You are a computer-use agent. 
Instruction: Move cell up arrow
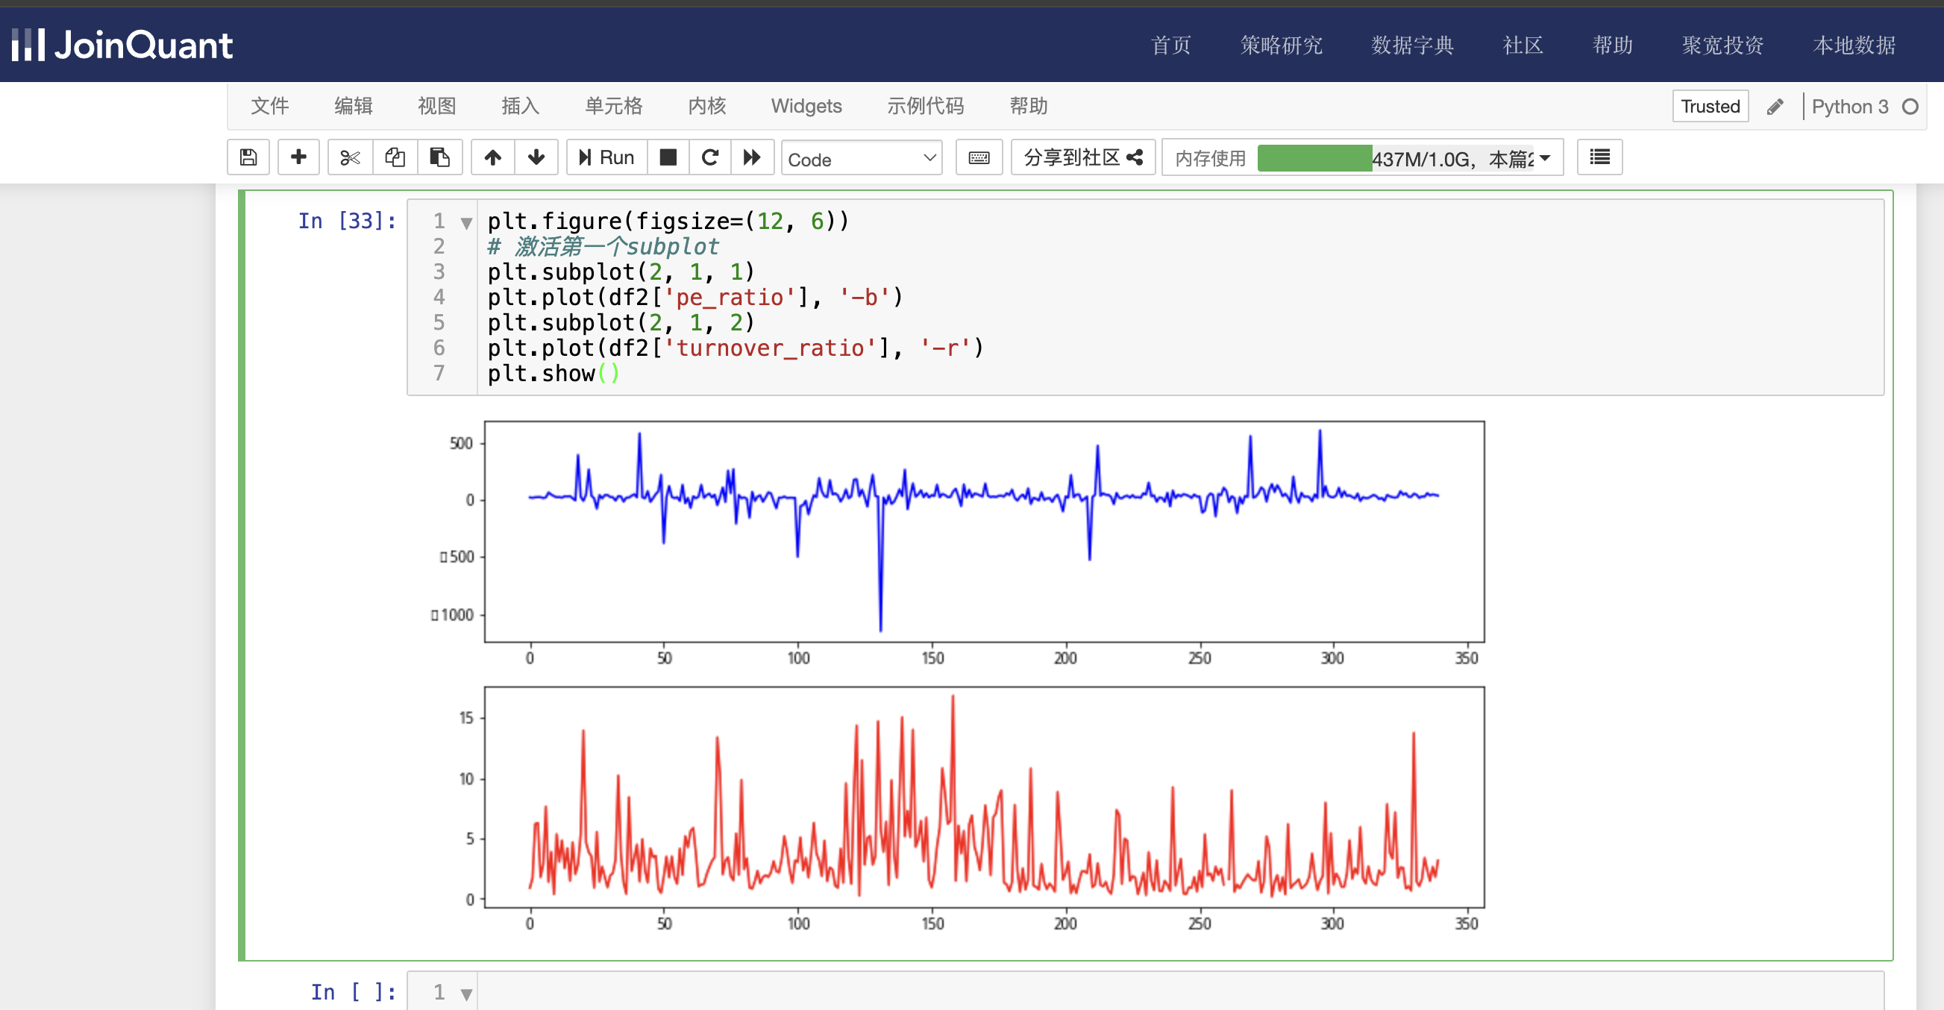click(x=493, y=157)
